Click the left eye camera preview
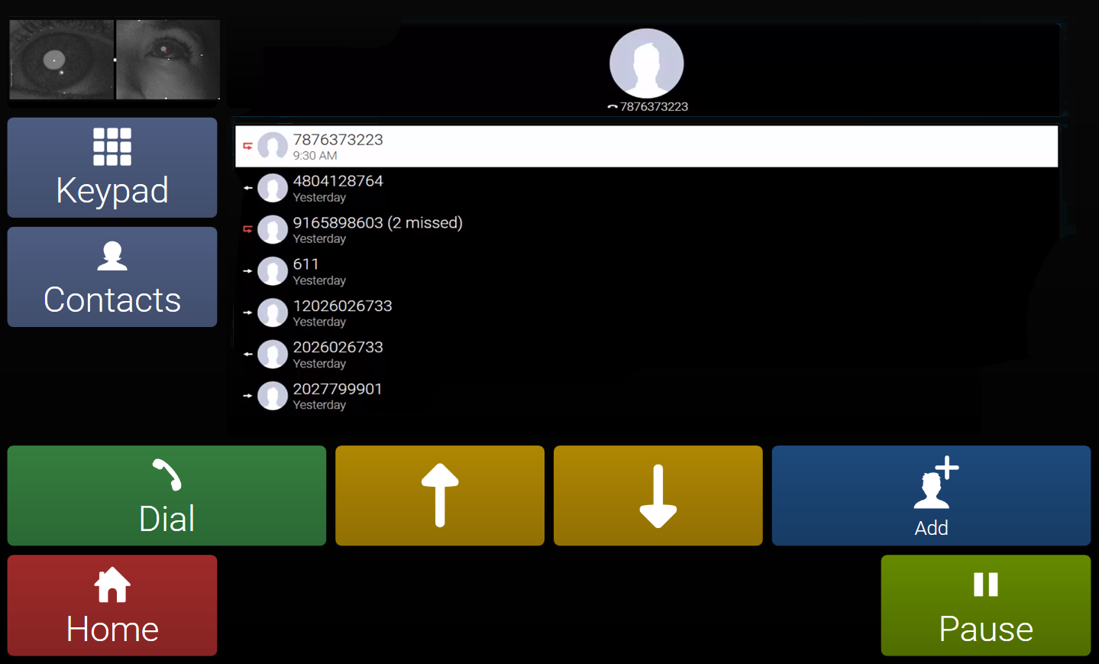 [x=61, y=59]
